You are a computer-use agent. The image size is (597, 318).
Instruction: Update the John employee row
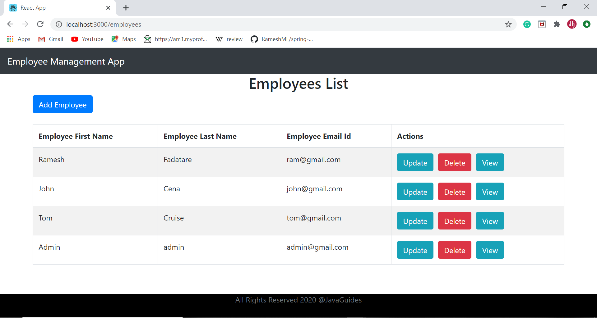pyautogui.click(x=415, y=192)
